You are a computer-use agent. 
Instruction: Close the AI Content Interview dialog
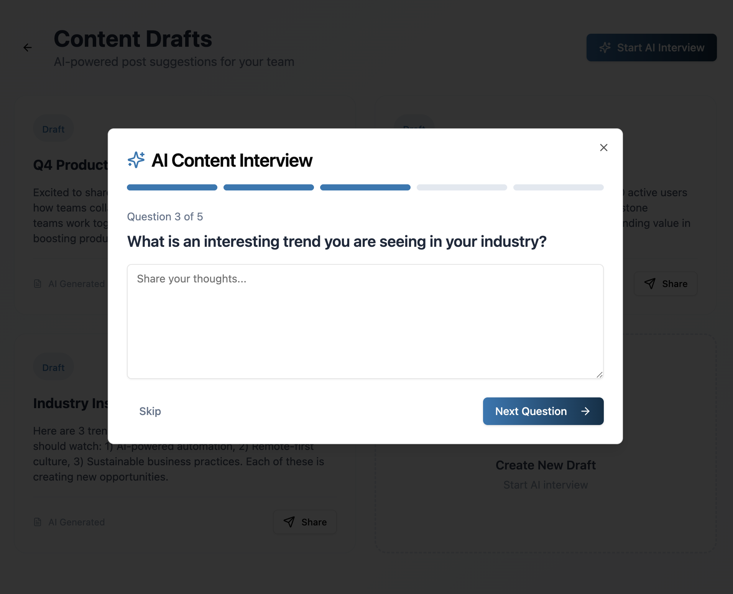[603, 148]
